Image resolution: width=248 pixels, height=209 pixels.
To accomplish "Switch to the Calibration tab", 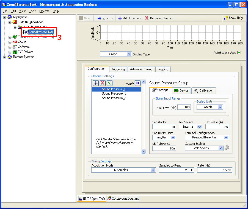I will (204, 90).
